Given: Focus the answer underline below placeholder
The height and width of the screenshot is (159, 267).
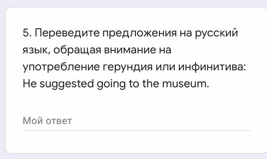Looking at the screenshot, I should point(137,131).
